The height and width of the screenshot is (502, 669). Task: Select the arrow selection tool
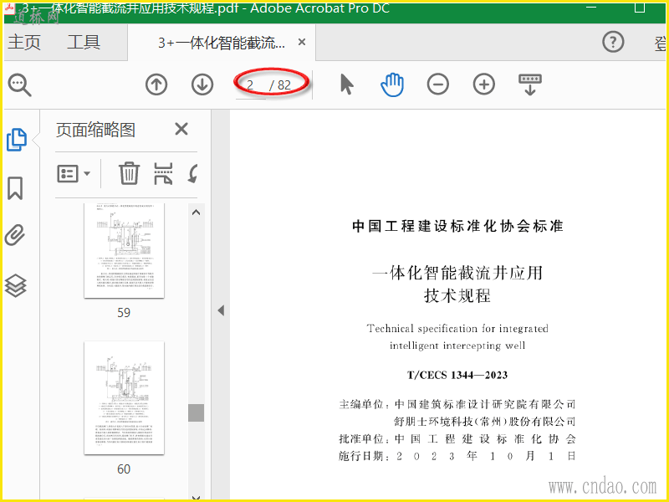(346, 84)
